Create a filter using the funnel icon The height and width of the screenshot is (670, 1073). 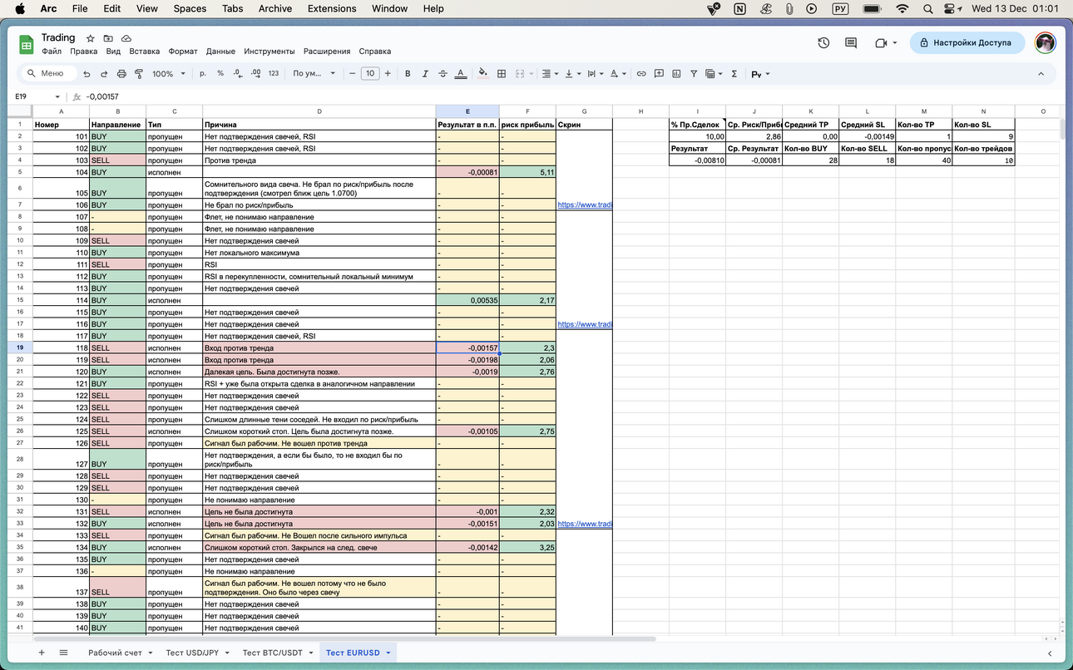pos(694,74)
